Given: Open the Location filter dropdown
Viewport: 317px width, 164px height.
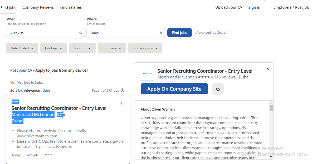Looking at the screenshot, I should [x=82, y=48].
